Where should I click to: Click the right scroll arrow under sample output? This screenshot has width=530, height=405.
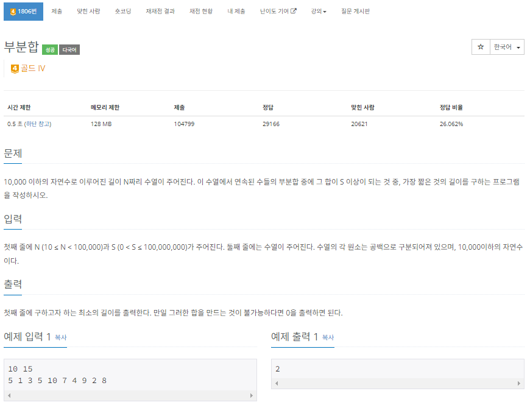pos(519,384)
